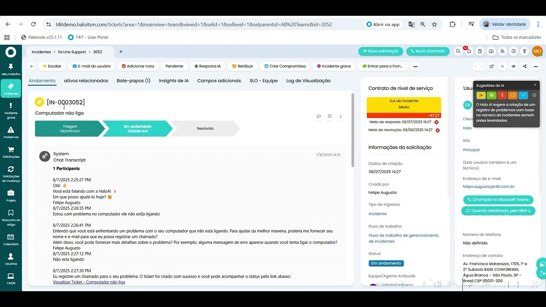Viewport: 546px width, 307px height.
Task: Open the search magnifier in the header
Action: (x=458, y=51)
